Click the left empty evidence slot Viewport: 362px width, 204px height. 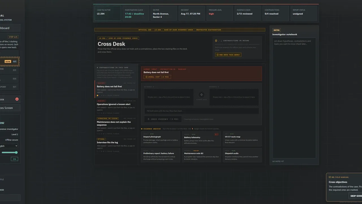coord(169,97)
